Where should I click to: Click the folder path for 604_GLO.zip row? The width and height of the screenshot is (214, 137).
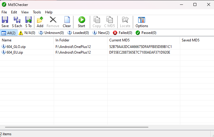[x=73, y=47]
